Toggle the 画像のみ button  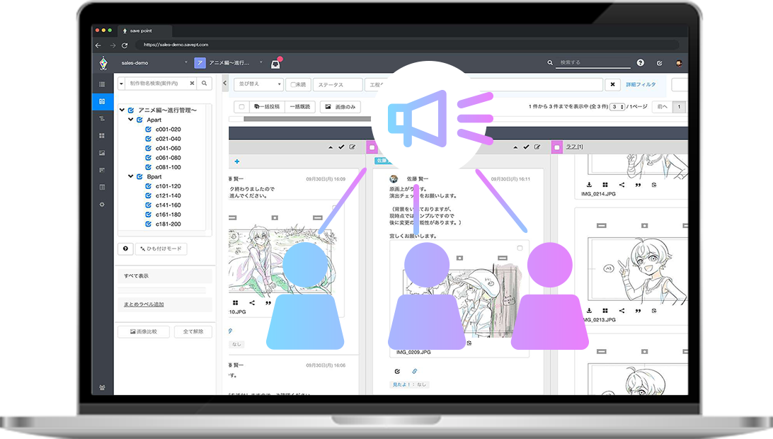(340, 106)
